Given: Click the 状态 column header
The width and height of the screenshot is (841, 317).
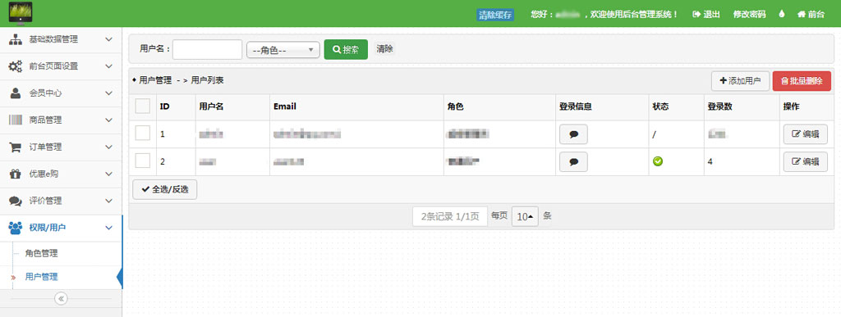Looking at the screenshot, I should [x=661, y=106].
